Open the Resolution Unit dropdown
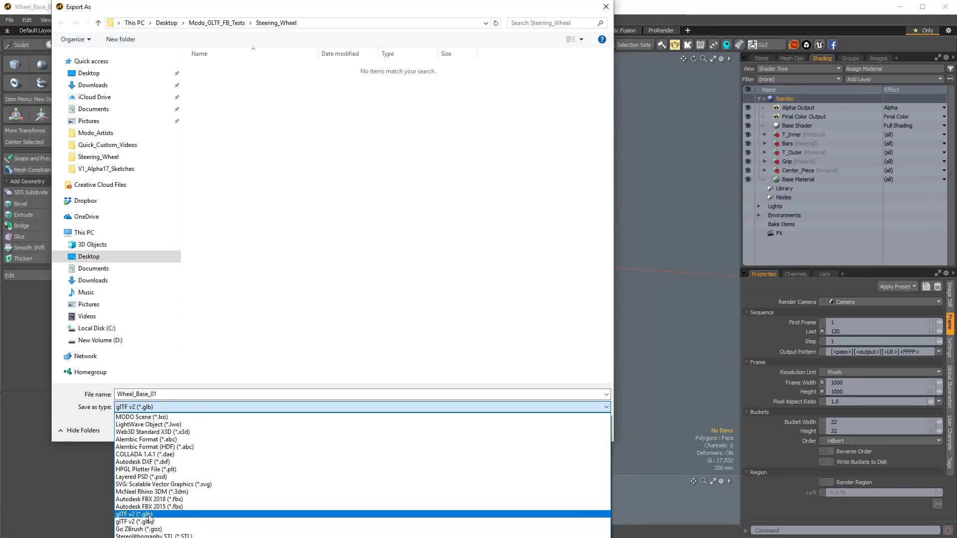Screen dimensions: 957x538 coord(881,372)
